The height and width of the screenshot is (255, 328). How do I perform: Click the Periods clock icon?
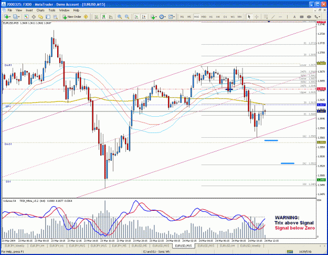pyautogui.click(x=162, y=17)
